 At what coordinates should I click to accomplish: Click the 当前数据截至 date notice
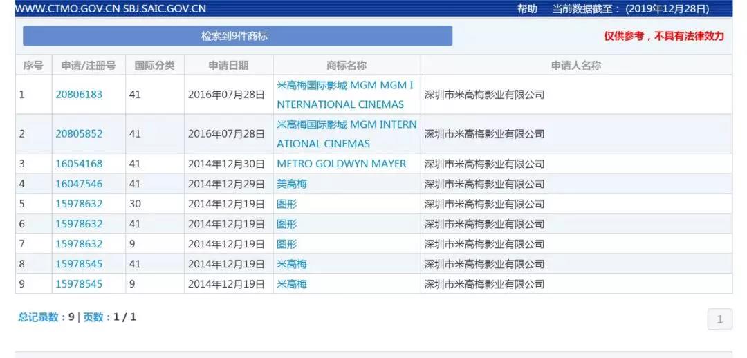pos(630,8)
